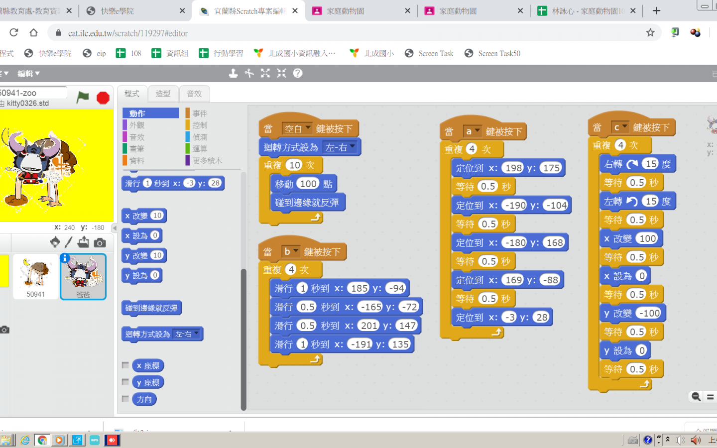
Task: Open the Screen Task50 bookmark
Action: [x=492, y=53]
